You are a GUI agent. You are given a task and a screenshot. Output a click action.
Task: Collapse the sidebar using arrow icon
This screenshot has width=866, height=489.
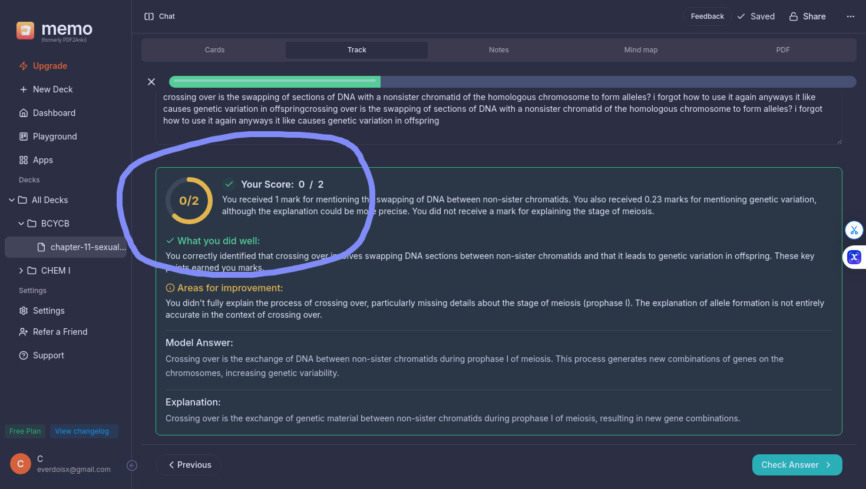[132, 465]
